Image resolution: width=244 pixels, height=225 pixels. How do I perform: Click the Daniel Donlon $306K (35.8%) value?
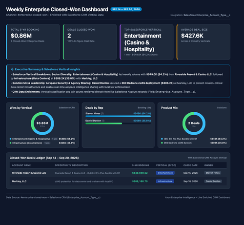point(142,121)
